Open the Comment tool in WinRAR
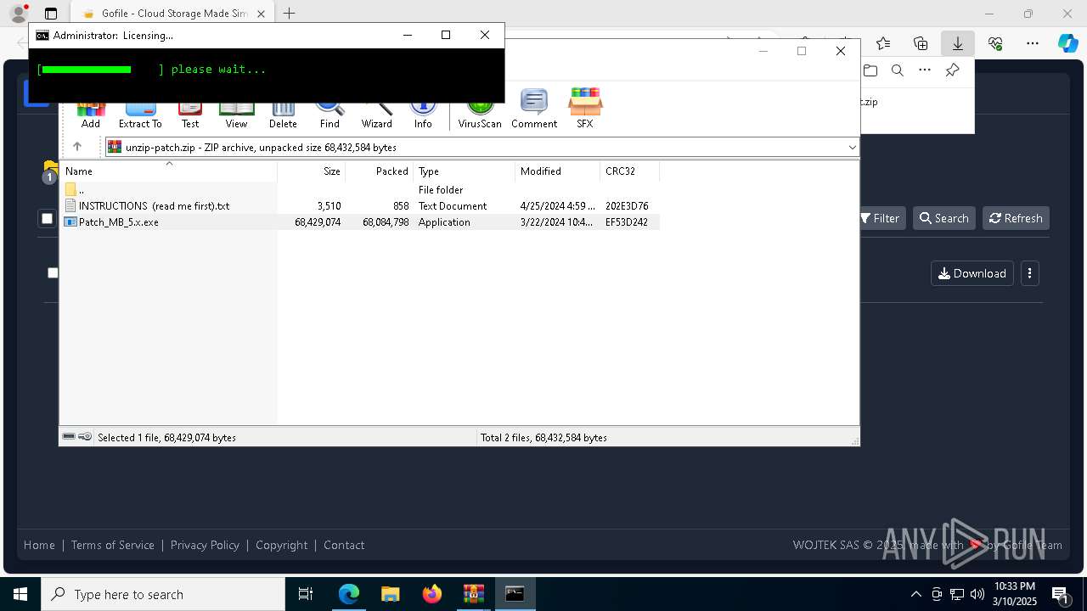 point(534,109)
